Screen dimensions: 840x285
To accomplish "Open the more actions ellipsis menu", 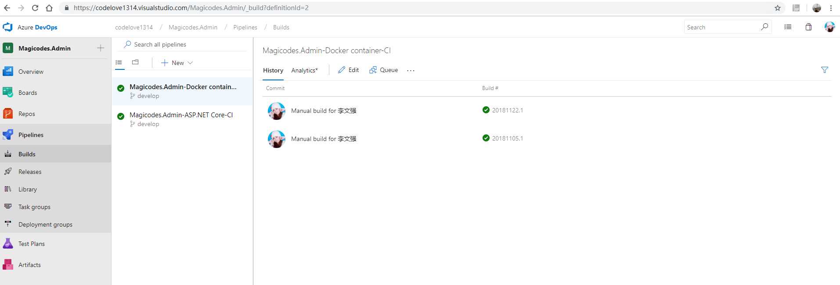I will [x=411, y=70].
